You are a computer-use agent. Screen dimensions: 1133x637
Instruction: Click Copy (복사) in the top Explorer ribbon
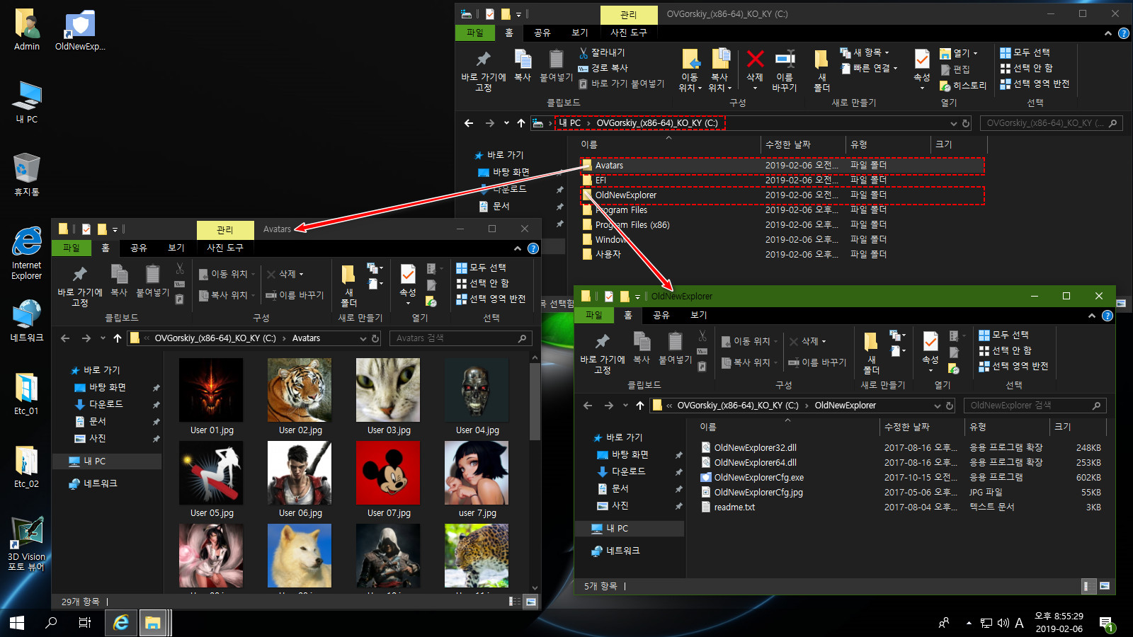(x=523, y=66)
